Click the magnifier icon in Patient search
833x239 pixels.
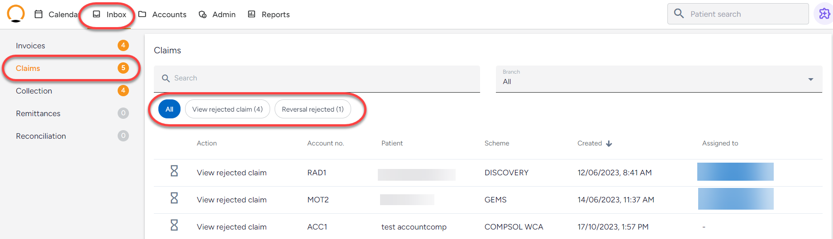coord(679,14)
